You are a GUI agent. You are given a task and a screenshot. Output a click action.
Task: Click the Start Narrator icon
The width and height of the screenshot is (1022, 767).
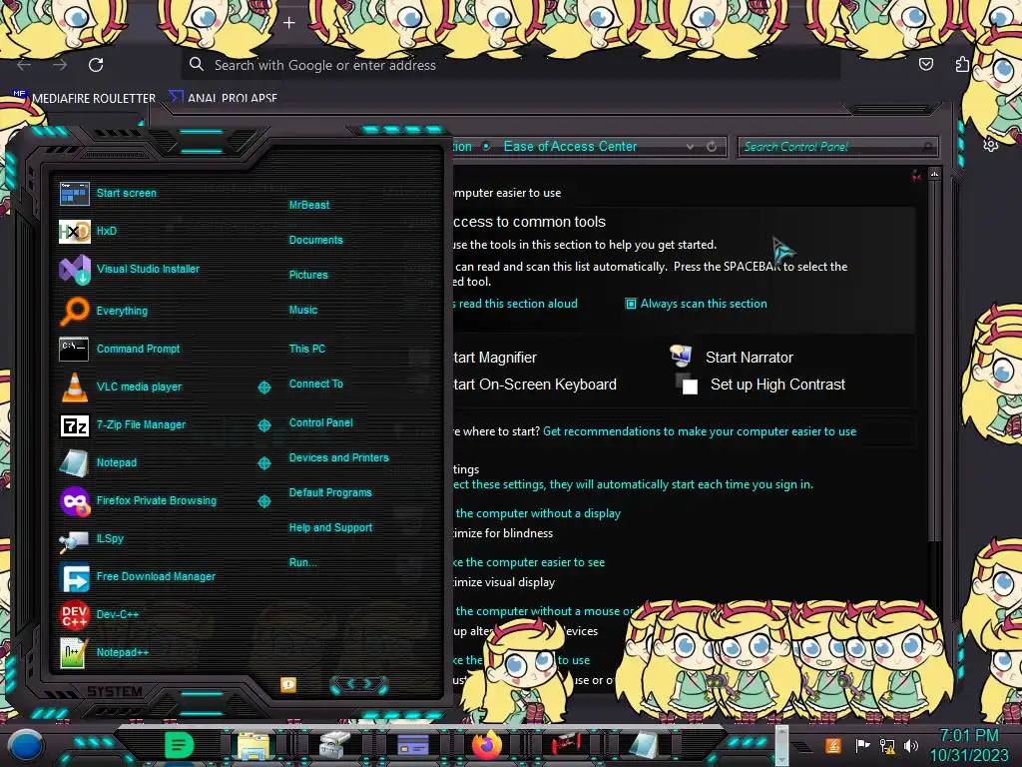click(x=681, y=356)
